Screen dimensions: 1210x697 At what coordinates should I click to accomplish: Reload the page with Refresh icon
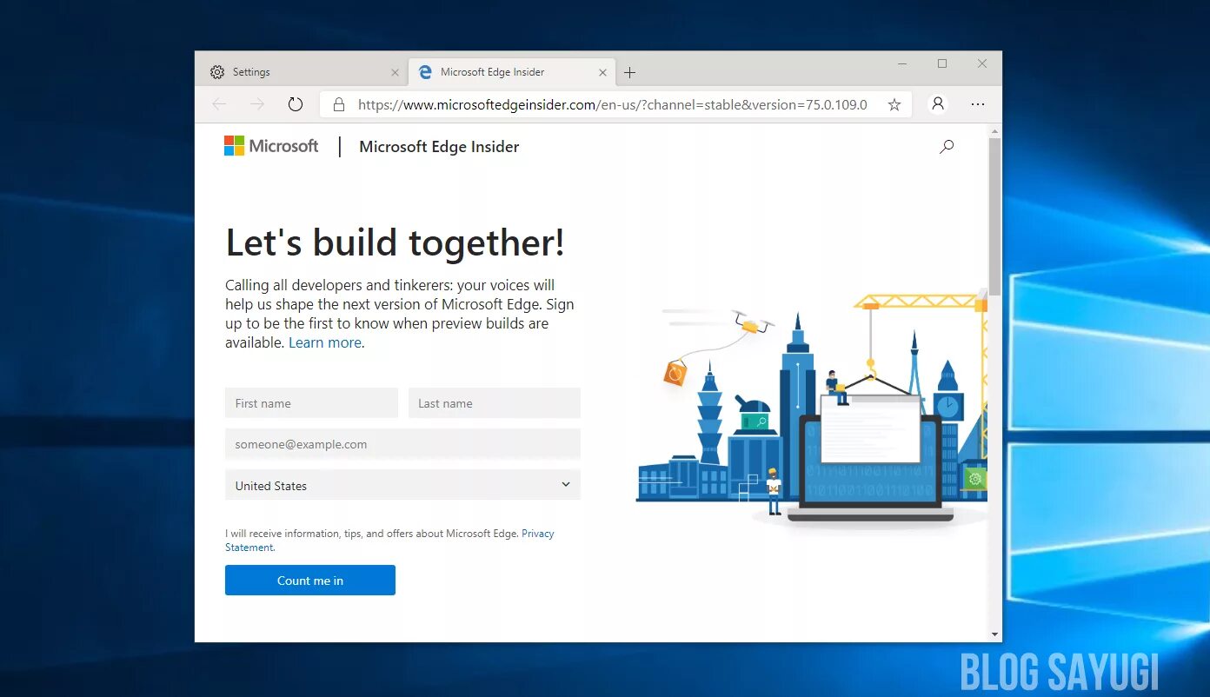click(x=296, y=104)
